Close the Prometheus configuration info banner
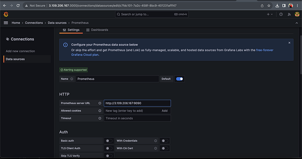The image size is (302, 159). (289, 43)
